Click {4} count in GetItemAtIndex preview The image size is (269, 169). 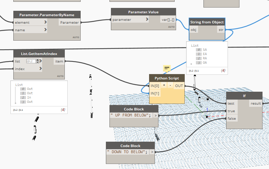coord(63,110)
